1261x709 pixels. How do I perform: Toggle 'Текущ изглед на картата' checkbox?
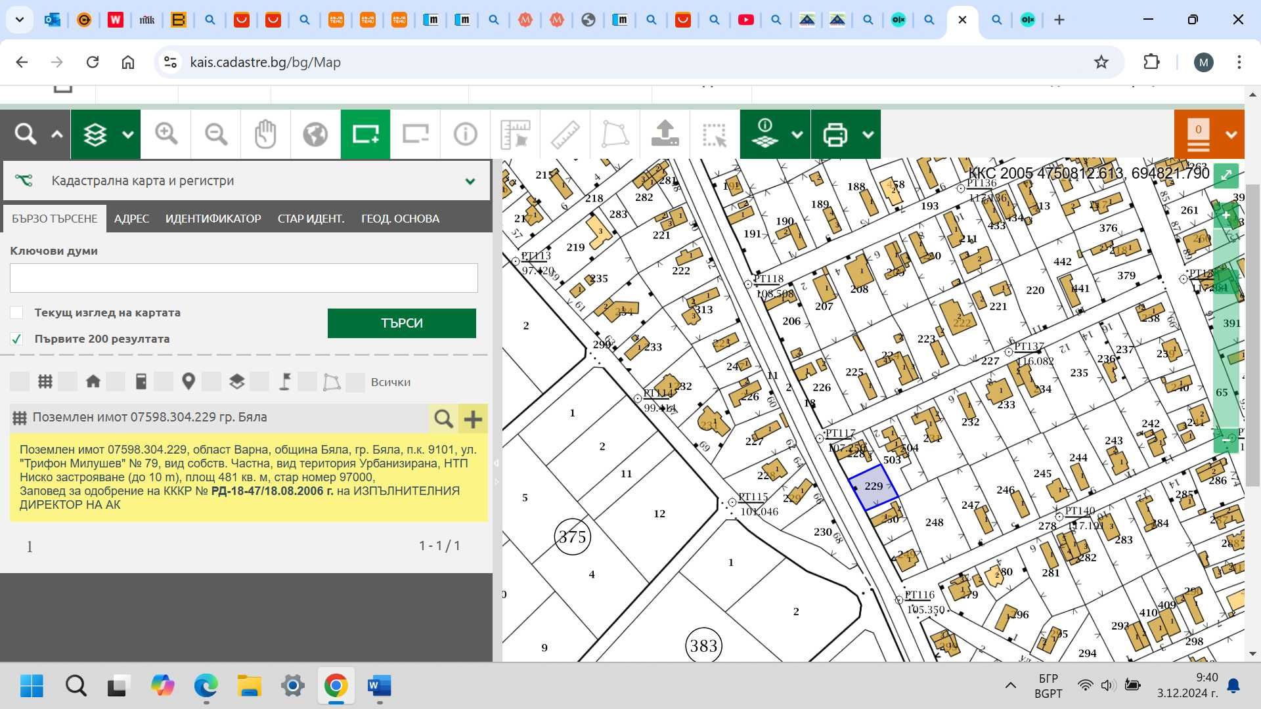[x=16, y=312]
